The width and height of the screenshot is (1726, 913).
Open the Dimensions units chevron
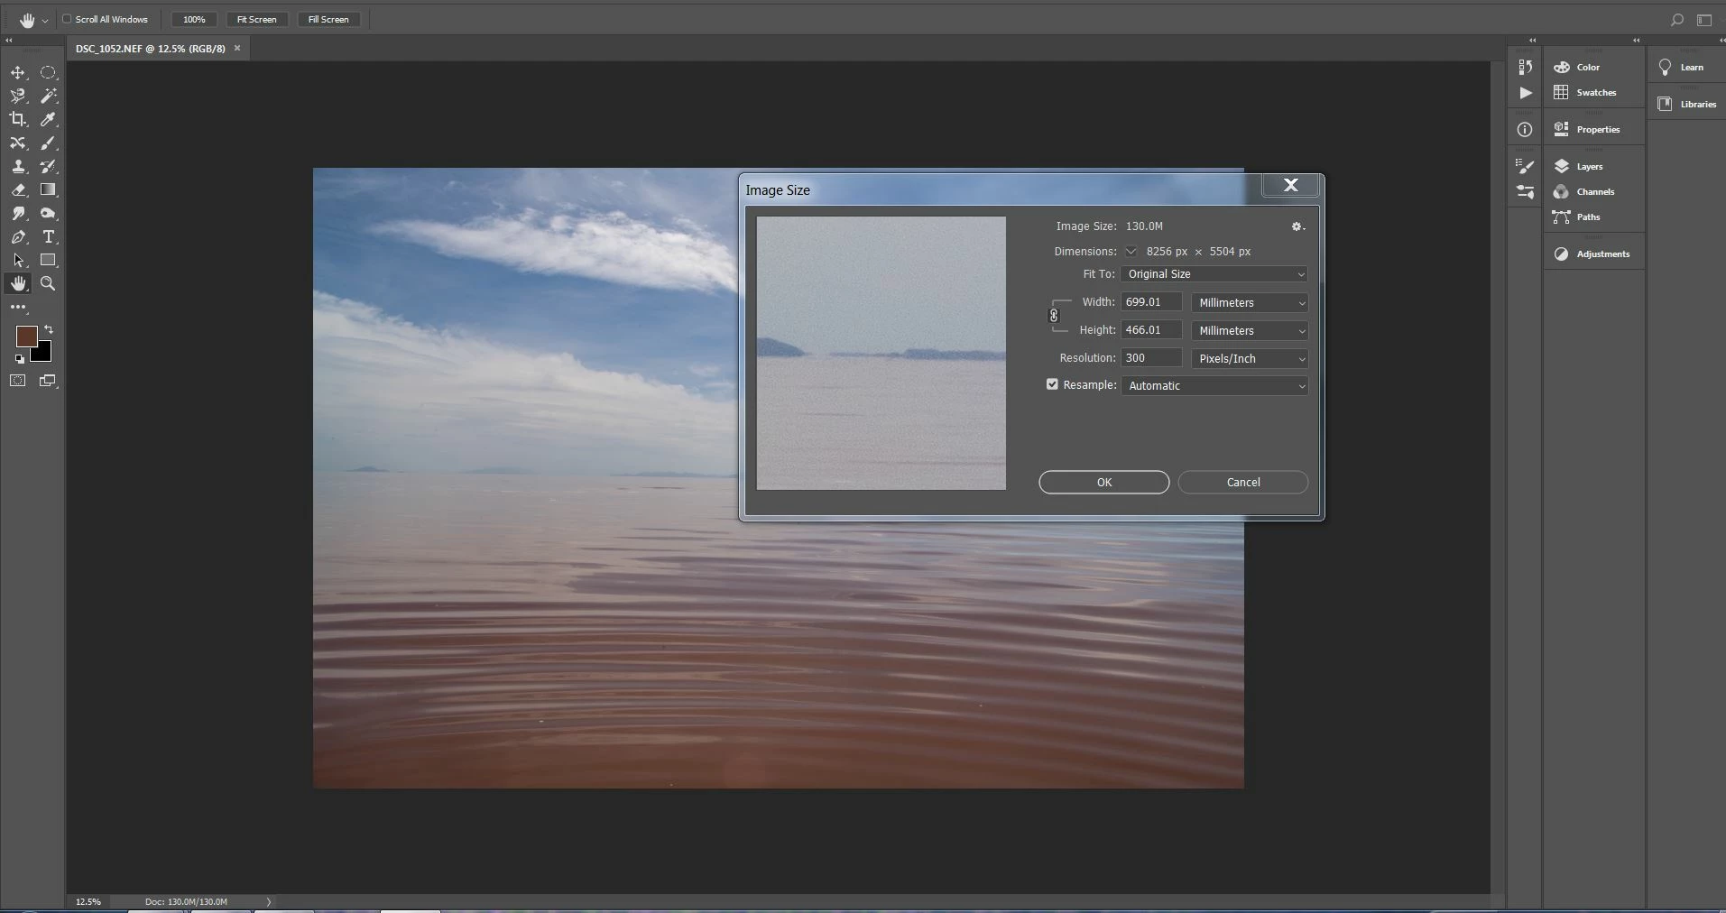[x=1131, y=252]
